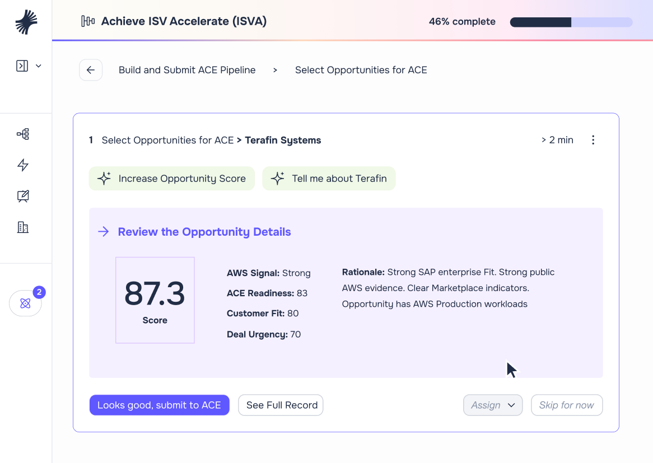
Task: Click Tell me about Terafin suggestion
Action: pyautogui.click(x=329, y=179)
